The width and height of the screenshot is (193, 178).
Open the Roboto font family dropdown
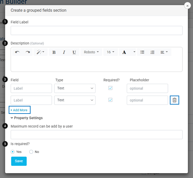(91, 52)
